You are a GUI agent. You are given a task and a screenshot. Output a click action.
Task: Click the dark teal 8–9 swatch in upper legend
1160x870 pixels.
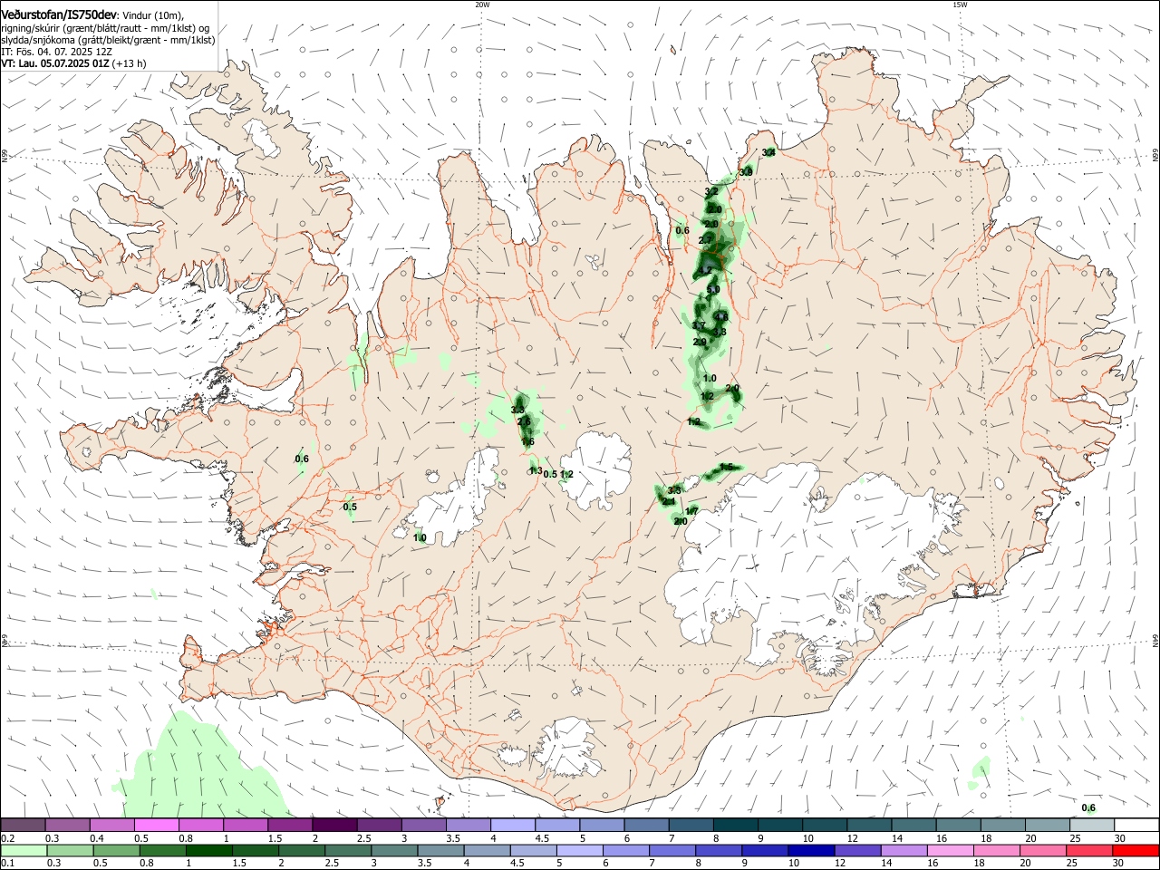[736, 825]
